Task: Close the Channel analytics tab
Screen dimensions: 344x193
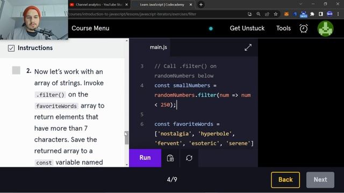Action: click(x=127, y=5)
